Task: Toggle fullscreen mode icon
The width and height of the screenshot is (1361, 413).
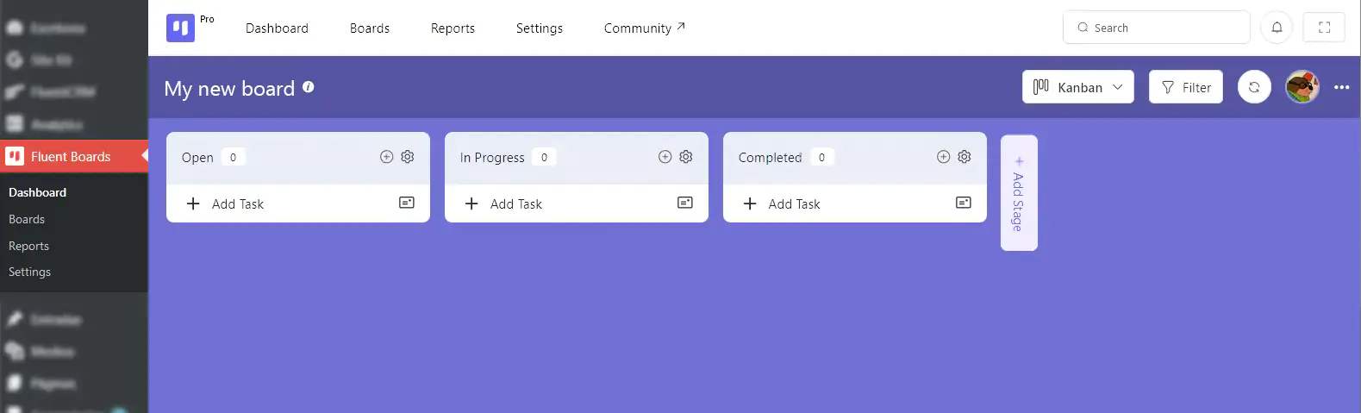Action: click(1324, 28)
